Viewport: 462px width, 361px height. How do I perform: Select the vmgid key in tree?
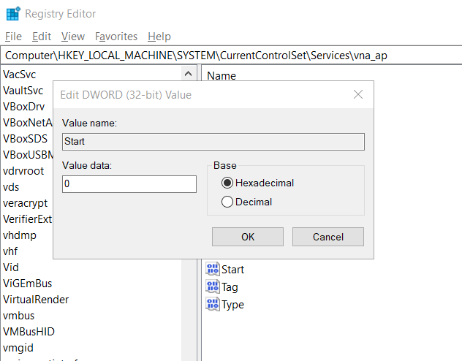tap(18, 348)
